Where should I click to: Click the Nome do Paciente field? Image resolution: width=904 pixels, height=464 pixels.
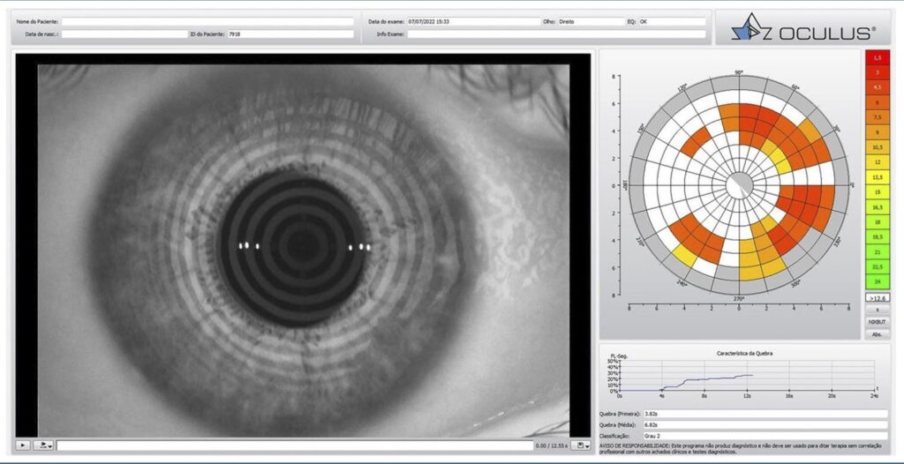tap(207, 21)
